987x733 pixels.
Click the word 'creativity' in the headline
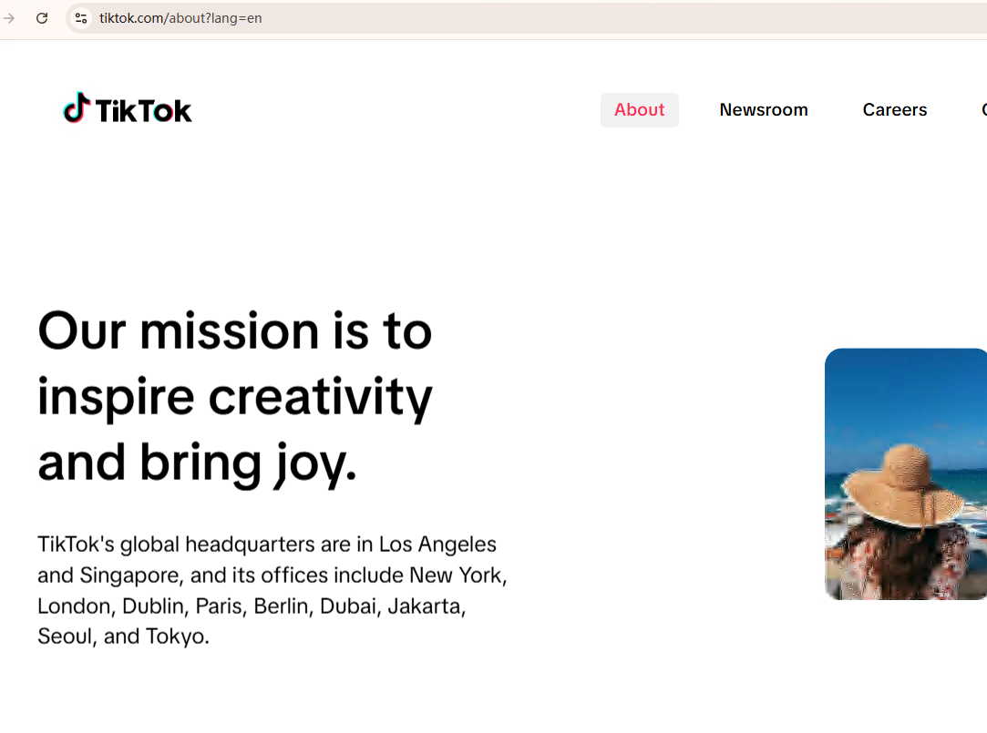[x=320, y=397]
